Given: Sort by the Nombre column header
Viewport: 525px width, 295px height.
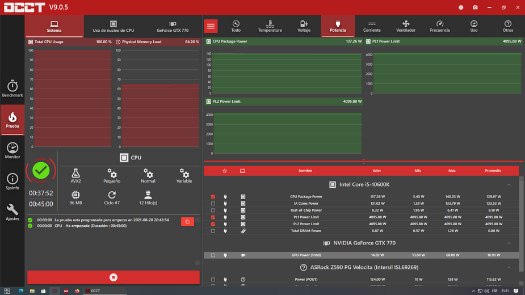Looking at the screenshot, I should [305, 171].
